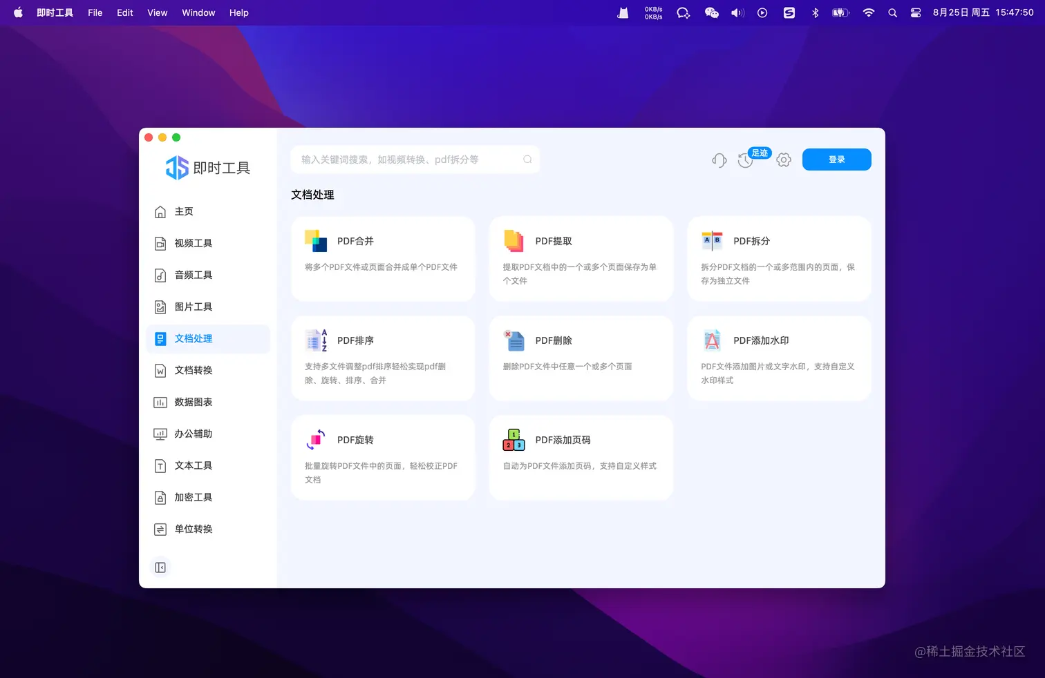
Task: Switch to 视频工具 in the sidebar
Action: [208, 243]
